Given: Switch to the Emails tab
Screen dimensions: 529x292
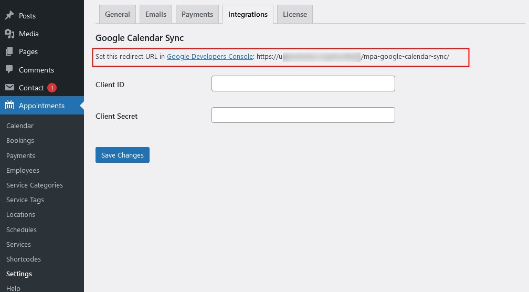Looking at the screenshot, I should pyautogui.click(x=156, y=14).
